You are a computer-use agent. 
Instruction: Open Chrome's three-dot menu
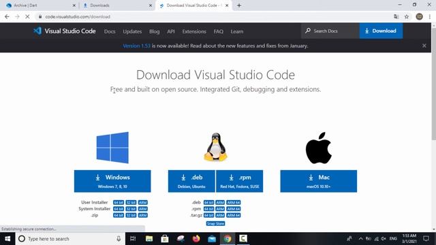click(430, 16)
